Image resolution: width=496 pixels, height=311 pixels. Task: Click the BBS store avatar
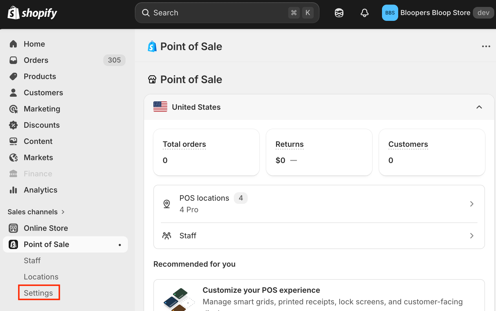pyautogui.click(x=390, y=13)
